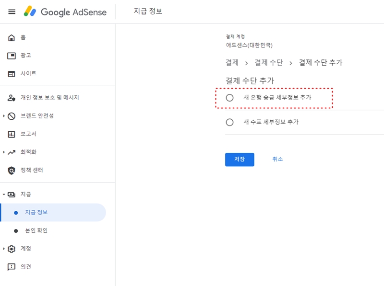Expand the 최적화 section arrow

[4, 152]
